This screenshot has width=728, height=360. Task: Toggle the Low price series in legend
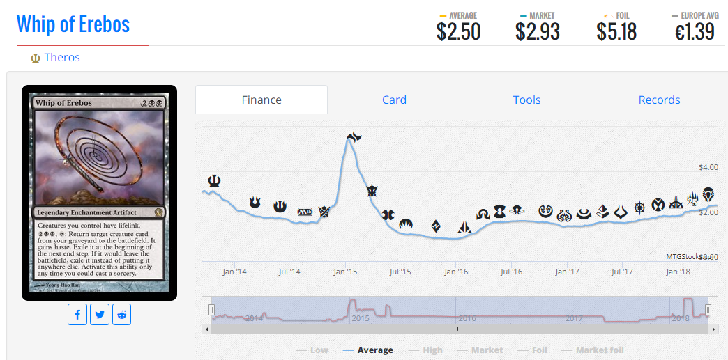coord(312,350)
